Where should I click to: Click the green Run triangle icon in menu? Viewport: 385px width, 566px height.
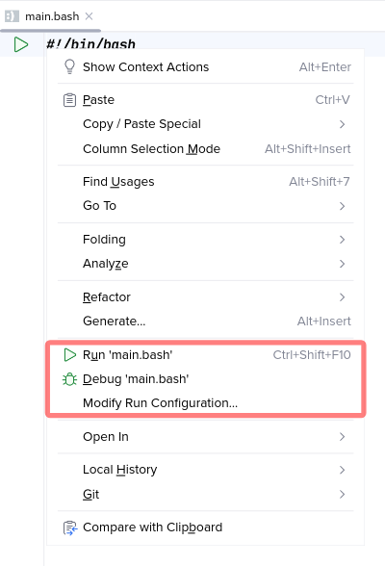[x=69, y=355]
